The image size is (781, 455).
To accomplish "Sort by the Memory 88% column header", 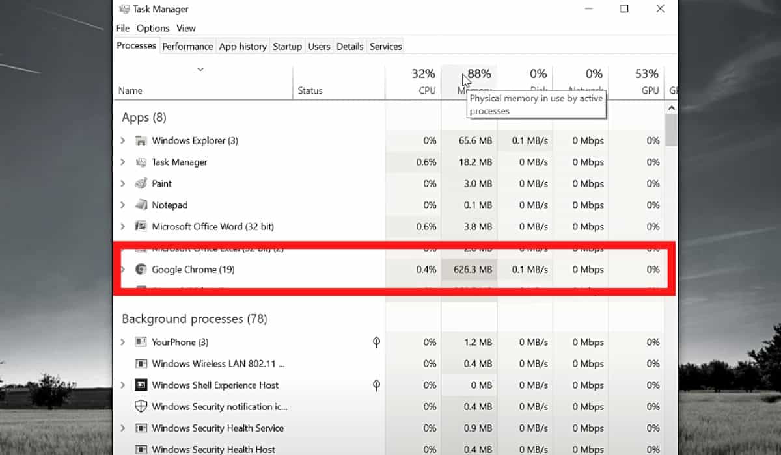I will [469, 83].
